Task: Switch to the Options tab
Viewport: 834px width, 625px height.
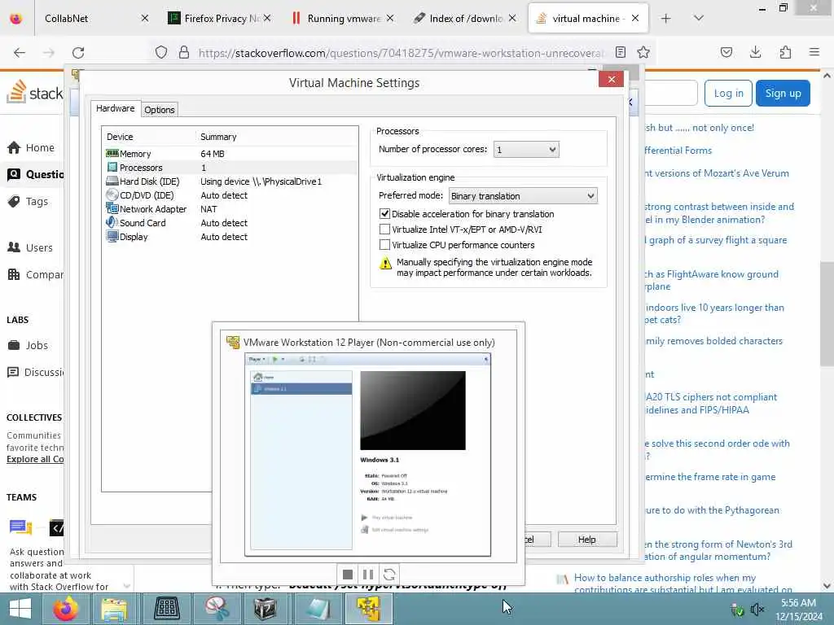Action: (160, 110)
